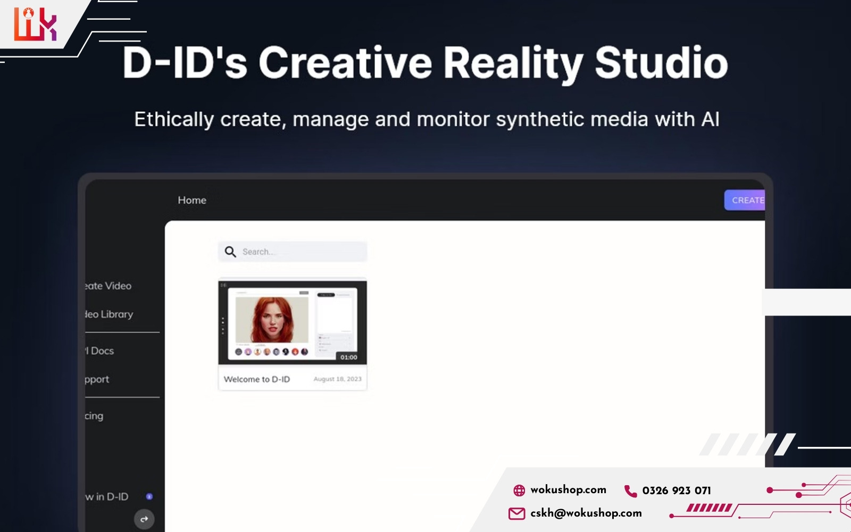Open Pricing sidebar item

(x=94, y=416)
